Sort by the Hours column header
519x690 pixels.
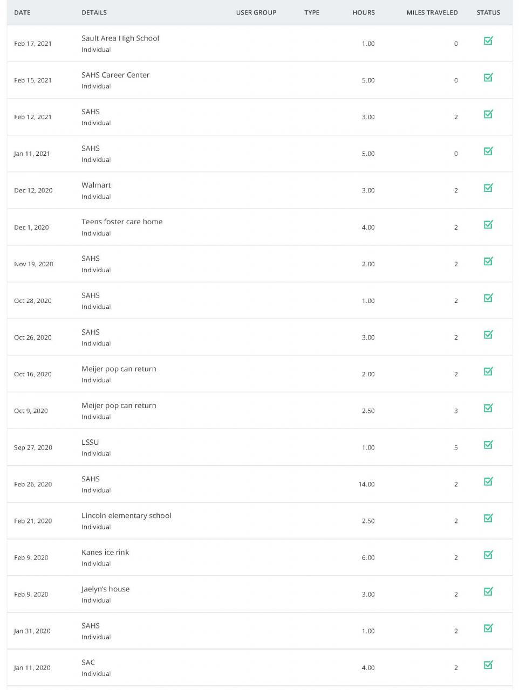pyautogui.click(x=363, y=12)
